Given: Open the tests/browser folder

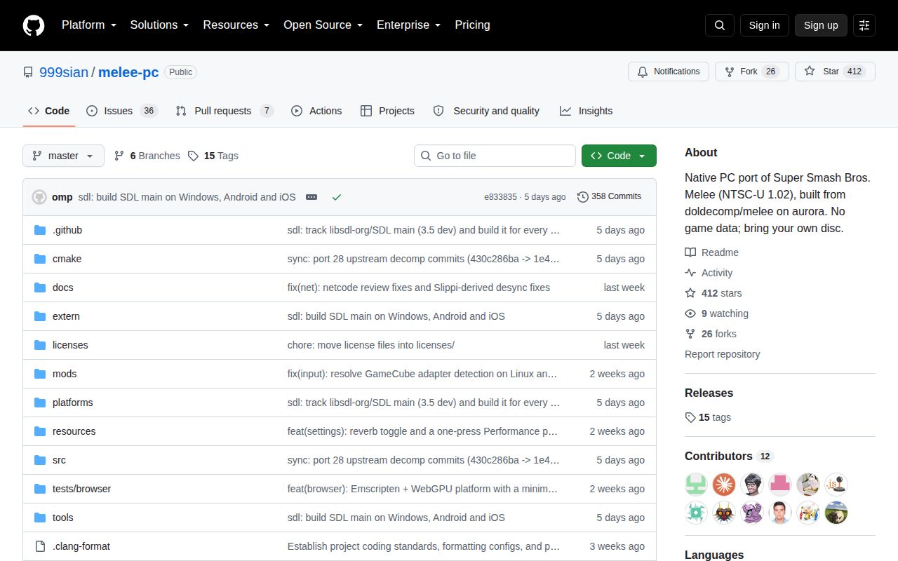Looking at the screenshot, I should (x=81, y=489).
